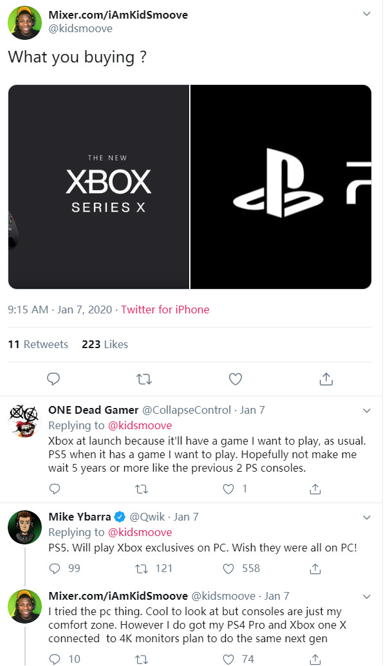Reply to the main tweet
This screenshot has width=388, height=666.
tap(54, 378)
